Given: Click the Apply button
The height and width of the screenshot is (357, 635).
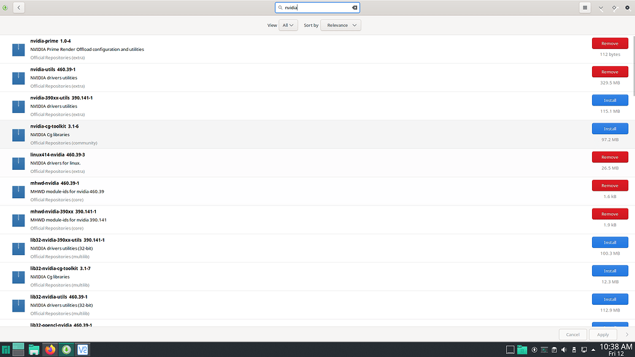Looking at the screenshot, I should 602,335.
